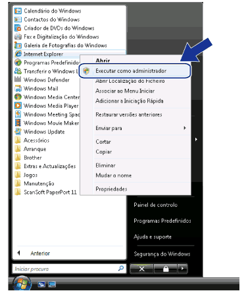Viewport: 246px width, 291px height.
Task: Click the Windows Media Player icon
Action: 18,106
